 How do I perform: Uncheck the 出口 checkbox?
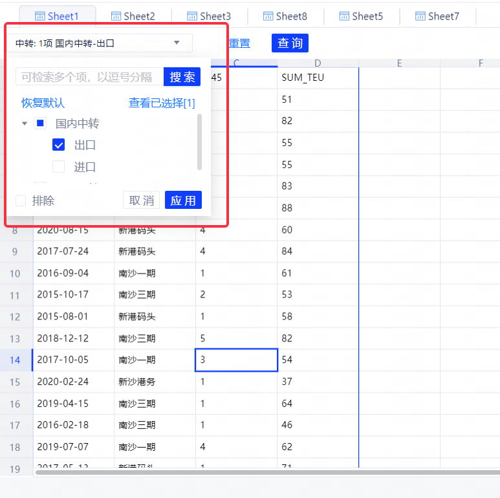coord(59,145)
